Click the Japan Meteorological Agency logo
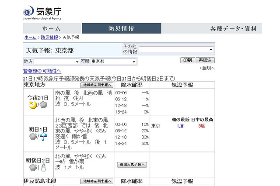Image resolution: width=280 pixels, height=186 pixels. click(x=42, y=13)
